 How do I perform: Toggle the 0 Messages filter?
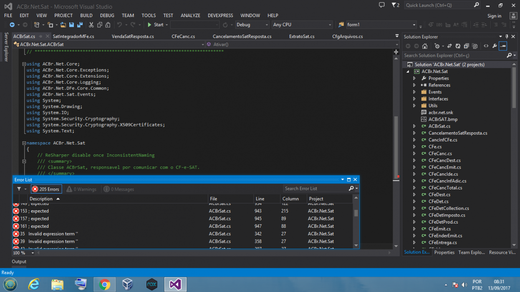[119, 189]
